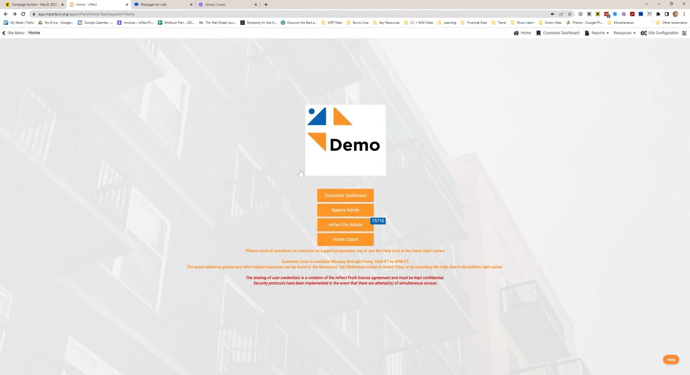The image size is (690, 375).
Task: Open Site Configuration in top navigation
Action: pos(659,33)
